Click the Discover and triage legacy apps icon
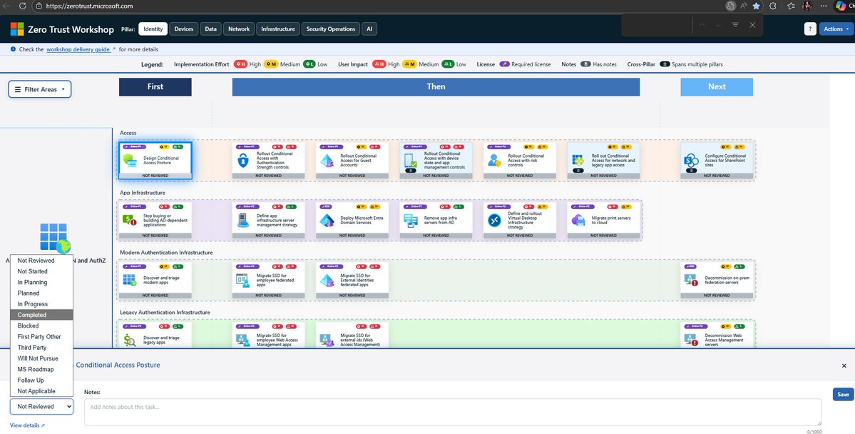Image resolution: width=855 pixels, height=434 pixels. point(130,340)
